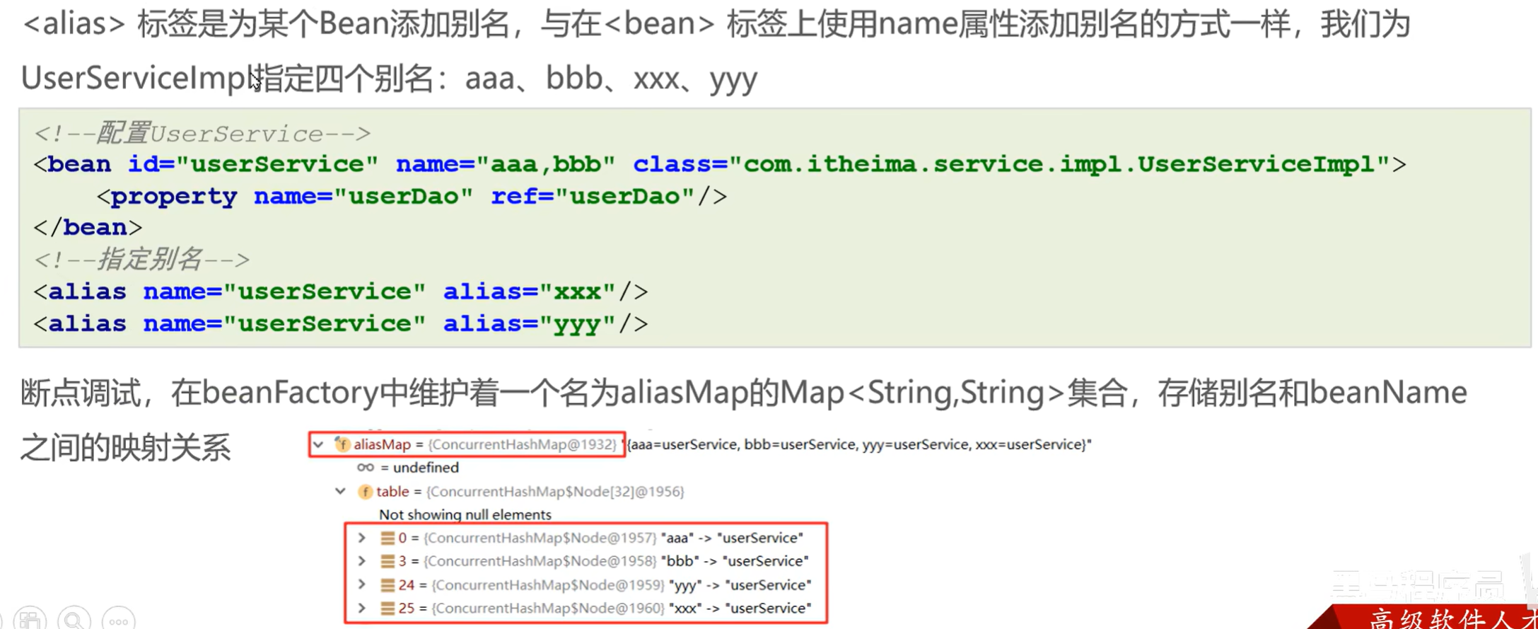Screen dimensions: 1538x629
Task: Open the three-dot more options button
Action: click(118, 620)
